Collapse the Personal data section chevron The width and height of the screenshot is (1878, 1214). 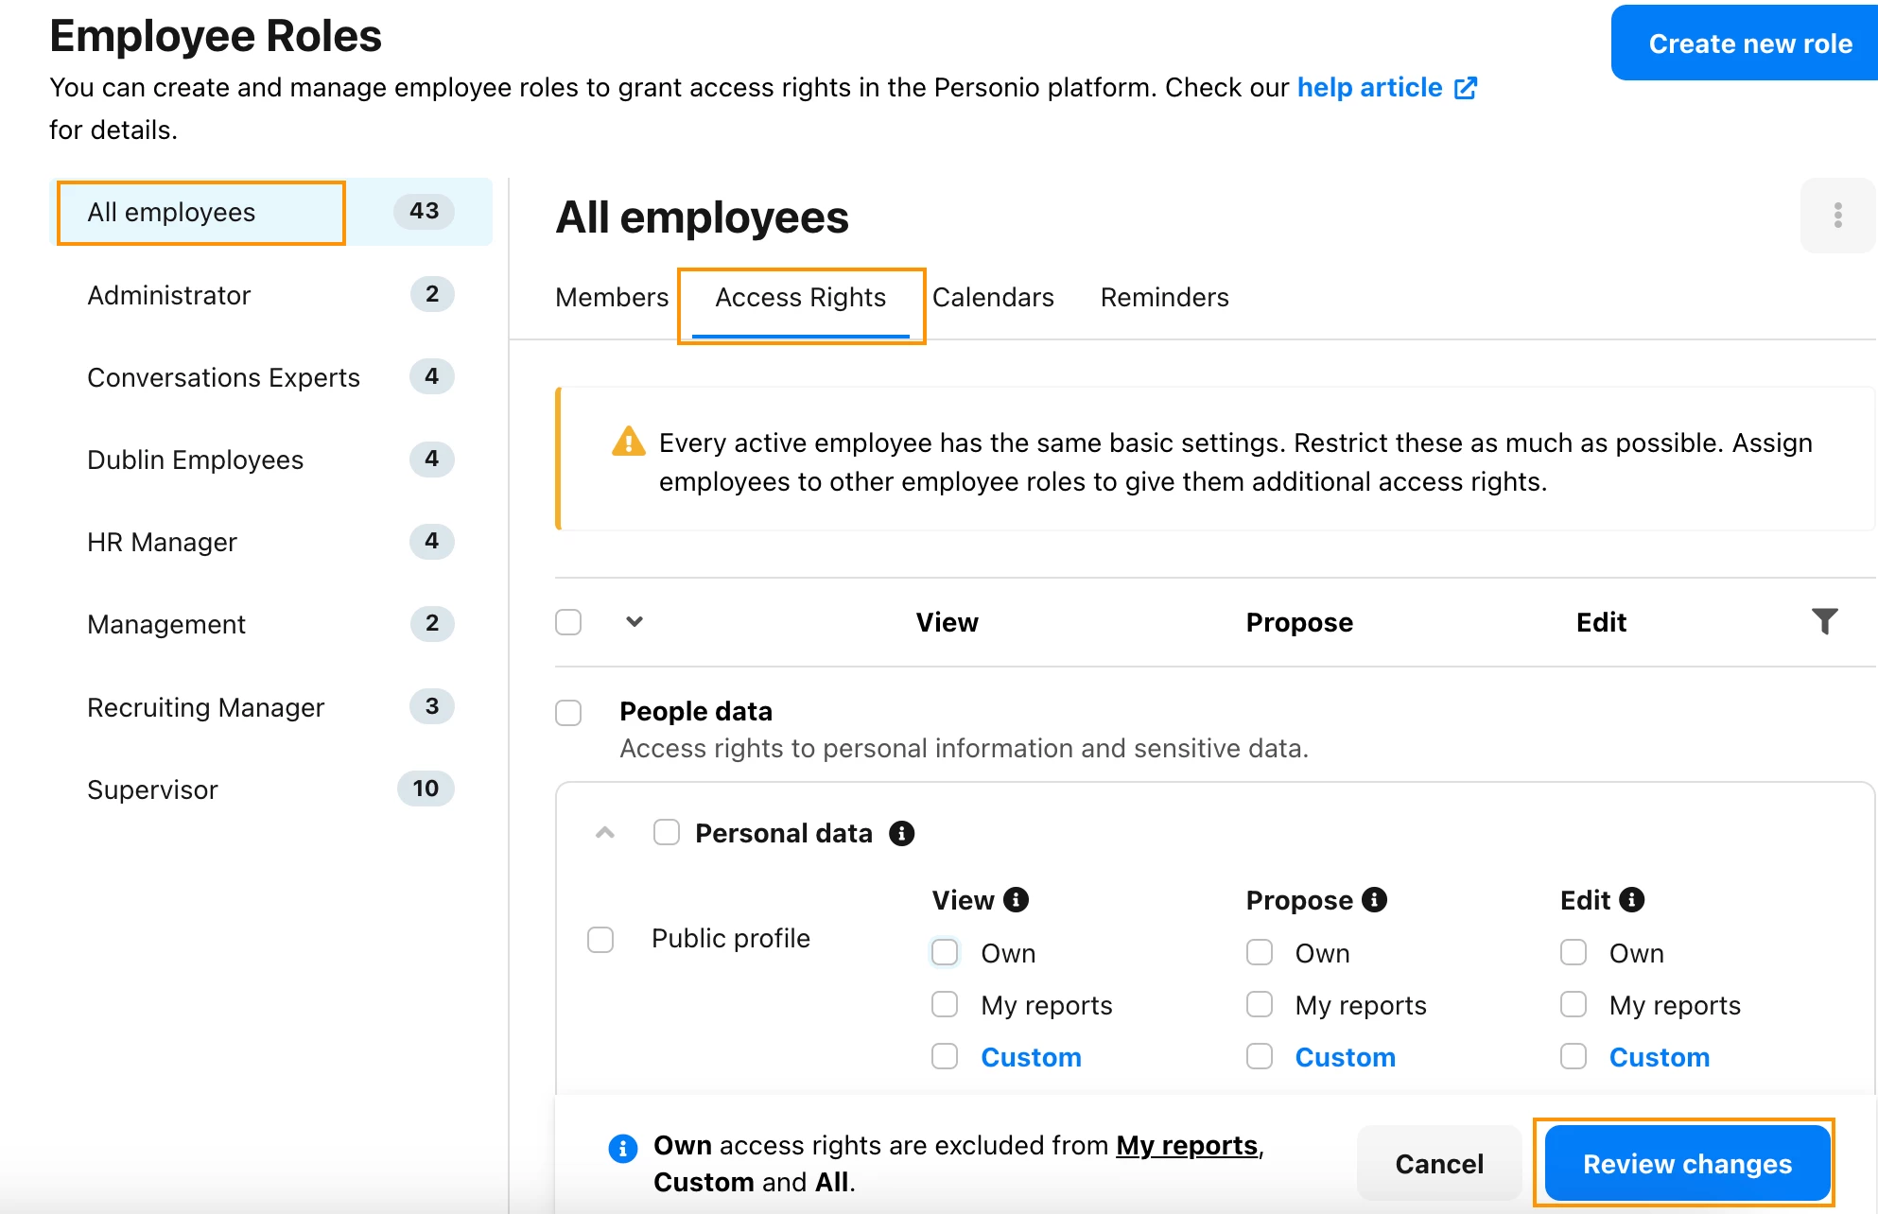pos(605,832)
